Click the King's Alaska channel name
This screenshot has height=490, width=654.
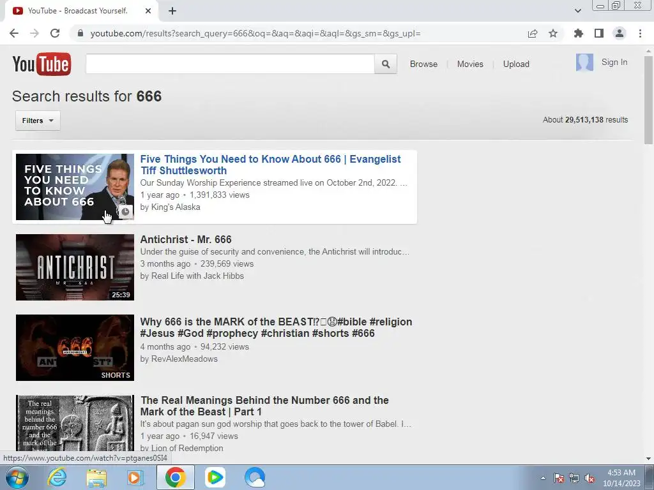click(x=176, y=207)
